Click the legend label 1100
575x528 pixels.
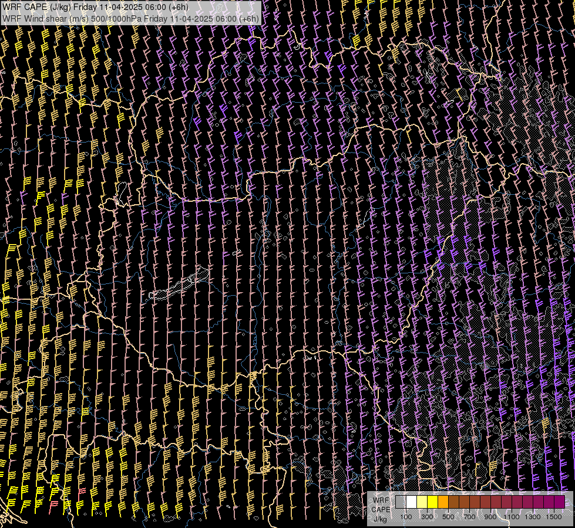(x=511, y=517)
